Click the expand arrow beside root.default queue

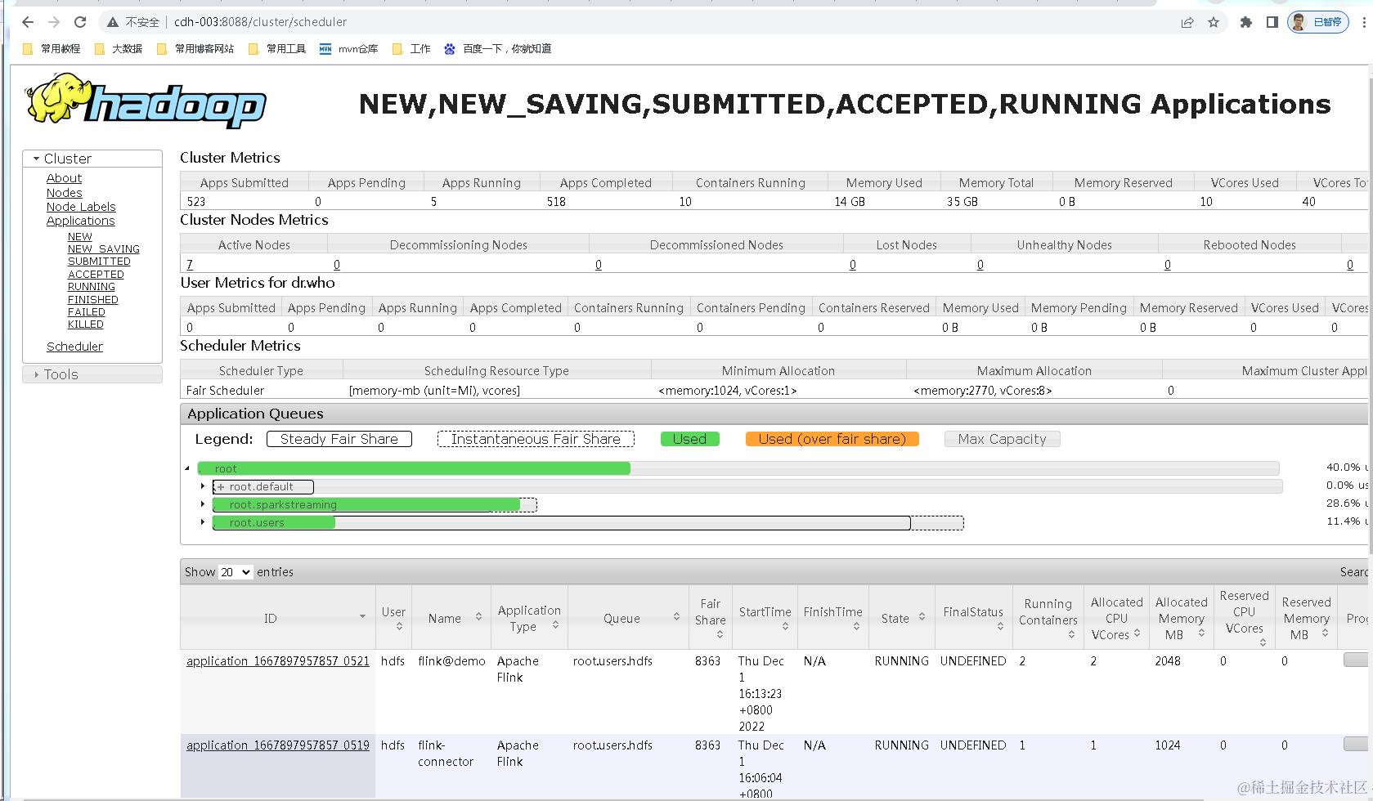pos(203,486)
